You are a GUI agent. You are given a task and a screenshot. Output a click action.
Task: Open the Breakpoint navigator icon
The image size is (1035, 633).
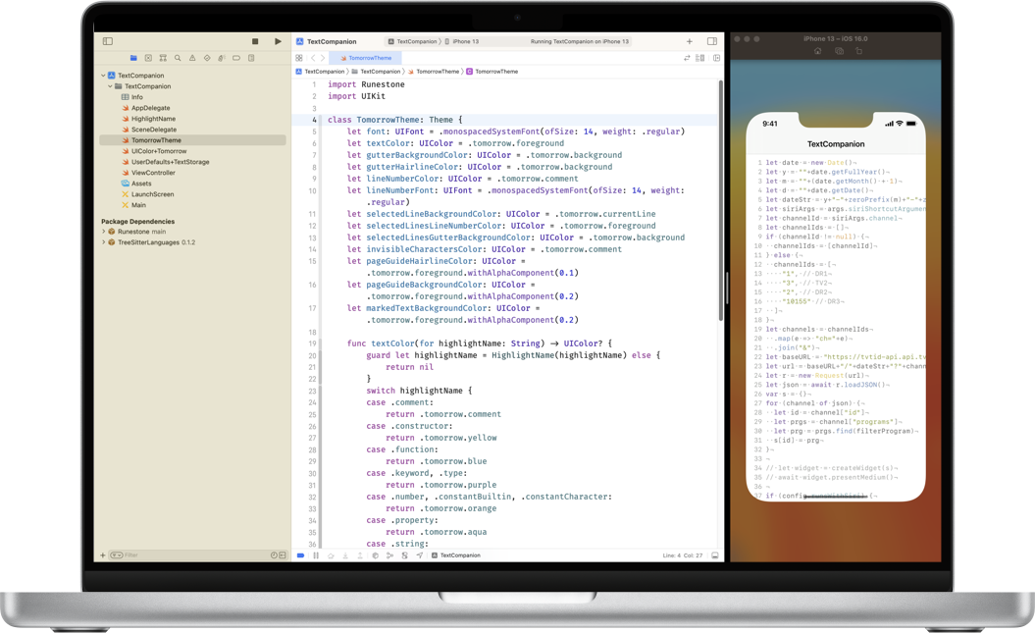(x=236, y=58)
